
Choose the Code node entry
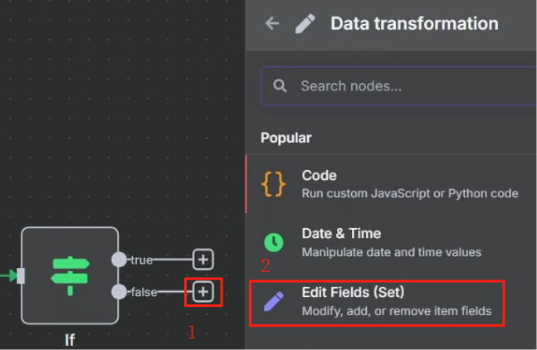[x=391, y=184]
